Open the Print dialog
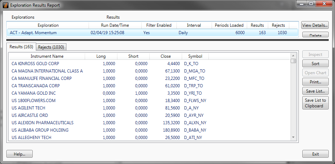 [x=315, y=82]
